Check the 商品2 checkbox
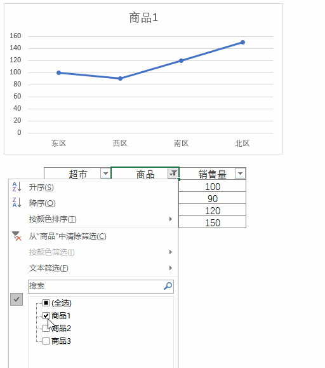 tap(46, 328)
